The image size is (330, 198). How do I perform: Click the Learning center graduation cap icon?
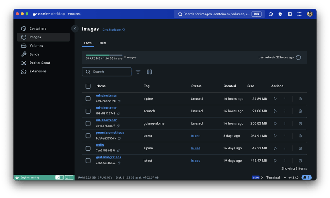click(271, 14)
